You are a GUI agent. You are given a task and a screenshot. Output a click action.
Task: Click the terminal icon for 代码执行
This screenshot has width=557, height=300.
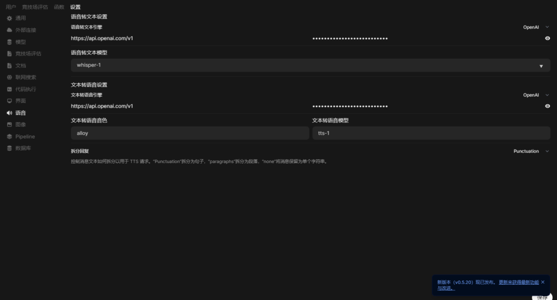[x=9, y=89]
